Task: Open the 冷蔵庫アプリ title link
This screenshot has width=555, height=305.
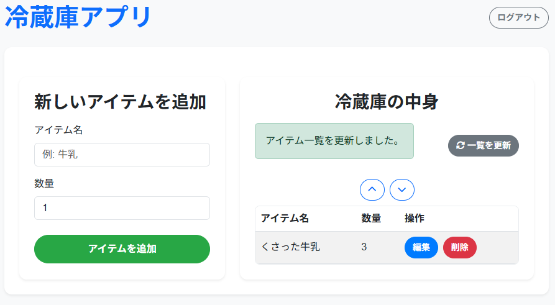Action: click(x=78, y=17)
